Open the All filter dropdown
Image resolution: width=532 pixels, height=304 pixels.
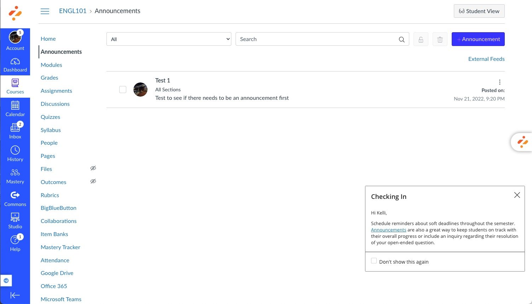click(x=169, y=39)
